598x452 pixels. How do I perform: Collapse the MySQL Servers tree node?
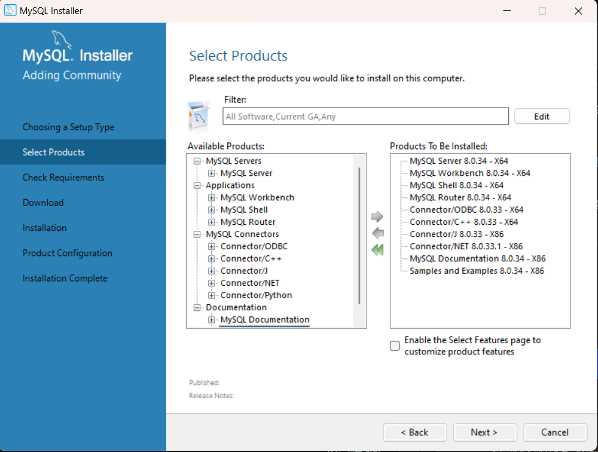(197, 161)
